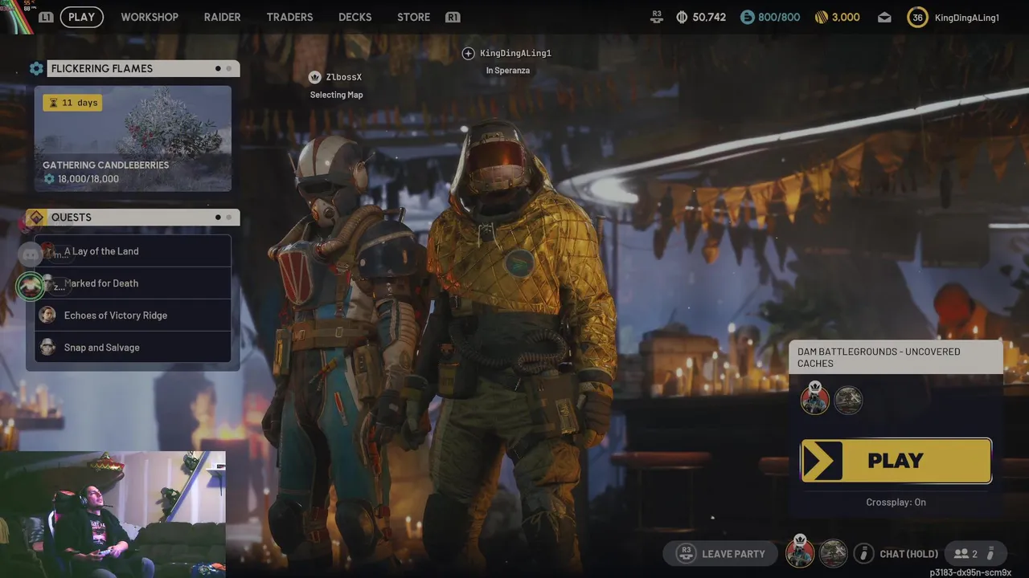The height and width of the screenshot is (578, 1029).
Task: Click the R1 shoulder button icon
Action: (453, 17)
